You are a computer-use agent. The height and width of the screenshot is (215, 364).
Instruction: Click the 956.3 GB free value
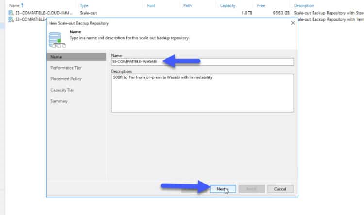click(281, 13)
